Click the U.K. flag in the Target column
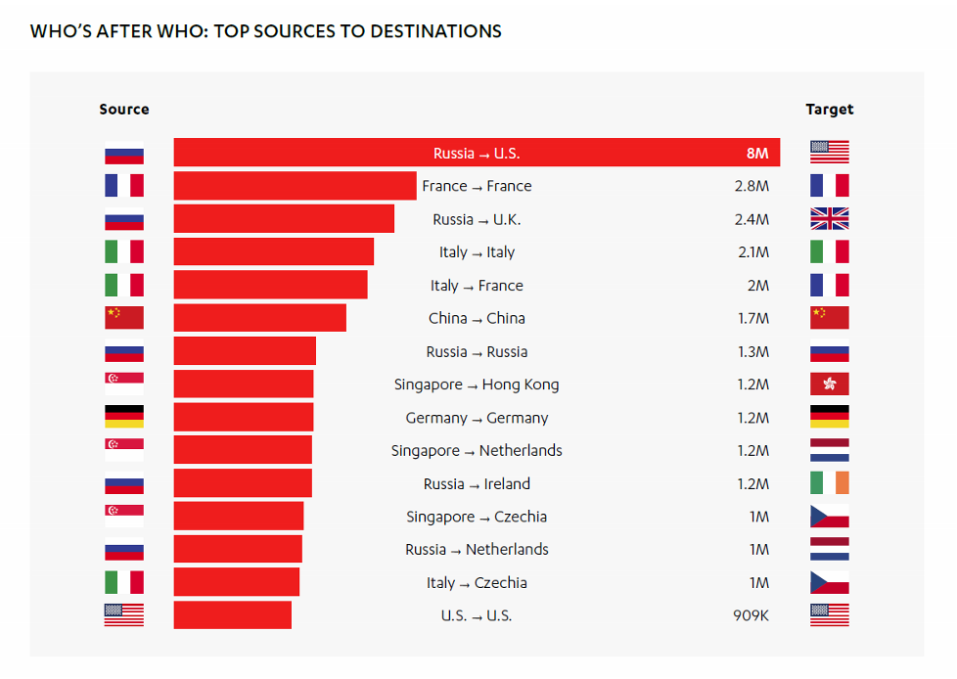957x679 pixels. pos(829,218)
